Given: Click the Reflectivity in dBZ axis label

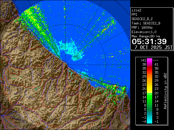Looking at the screenshot, I should point(165,91).
